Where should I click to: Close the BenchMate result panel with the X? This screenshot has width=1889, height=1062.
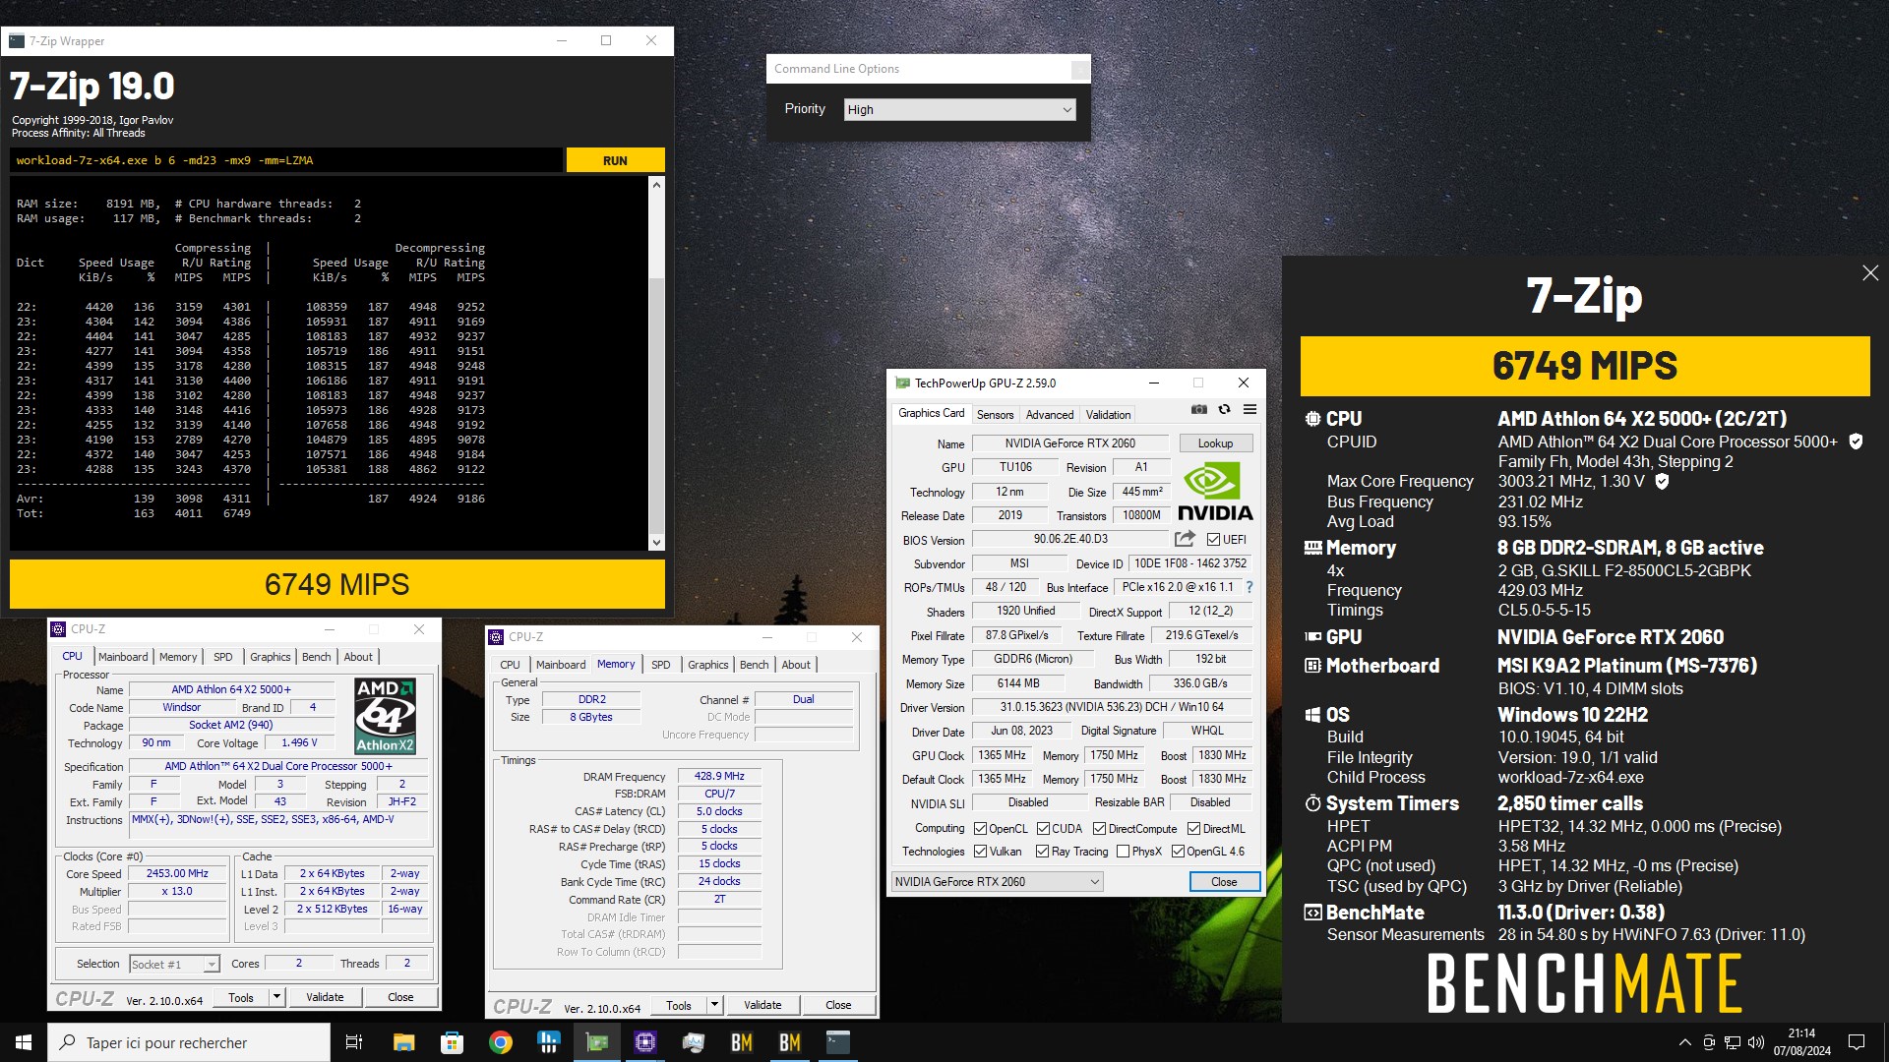pos(1870,272)
